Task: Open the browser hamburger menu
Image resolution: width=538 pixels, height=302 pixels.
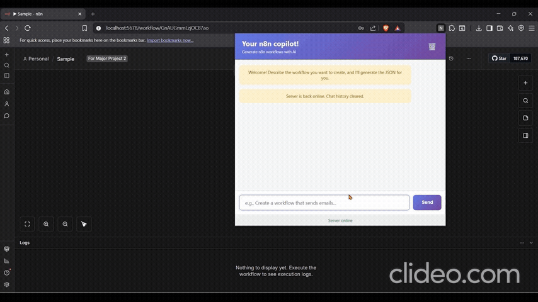Action: click(532, 28)
